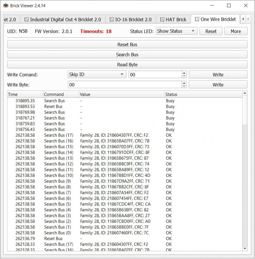Decrement the Write Byte value spinner
This screenshot has height=259, width=255.
[x=184, y=86]
